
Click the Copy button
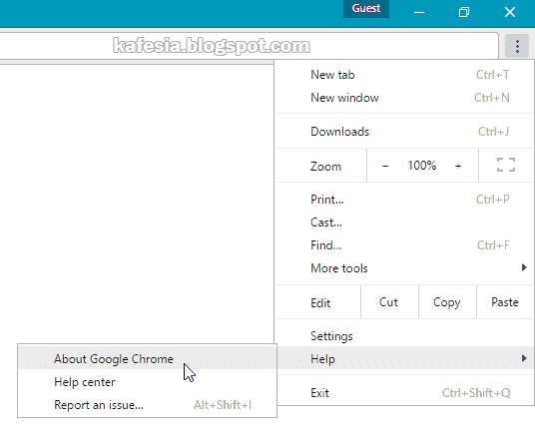[447, 302]
